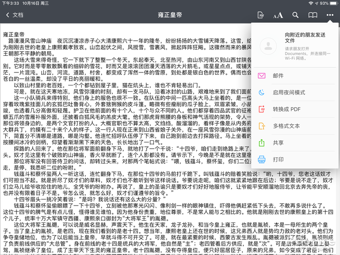The image size is (340, 255).
Task: Tap line starting 以致山村里的老百姓
Action: [108, 85]
